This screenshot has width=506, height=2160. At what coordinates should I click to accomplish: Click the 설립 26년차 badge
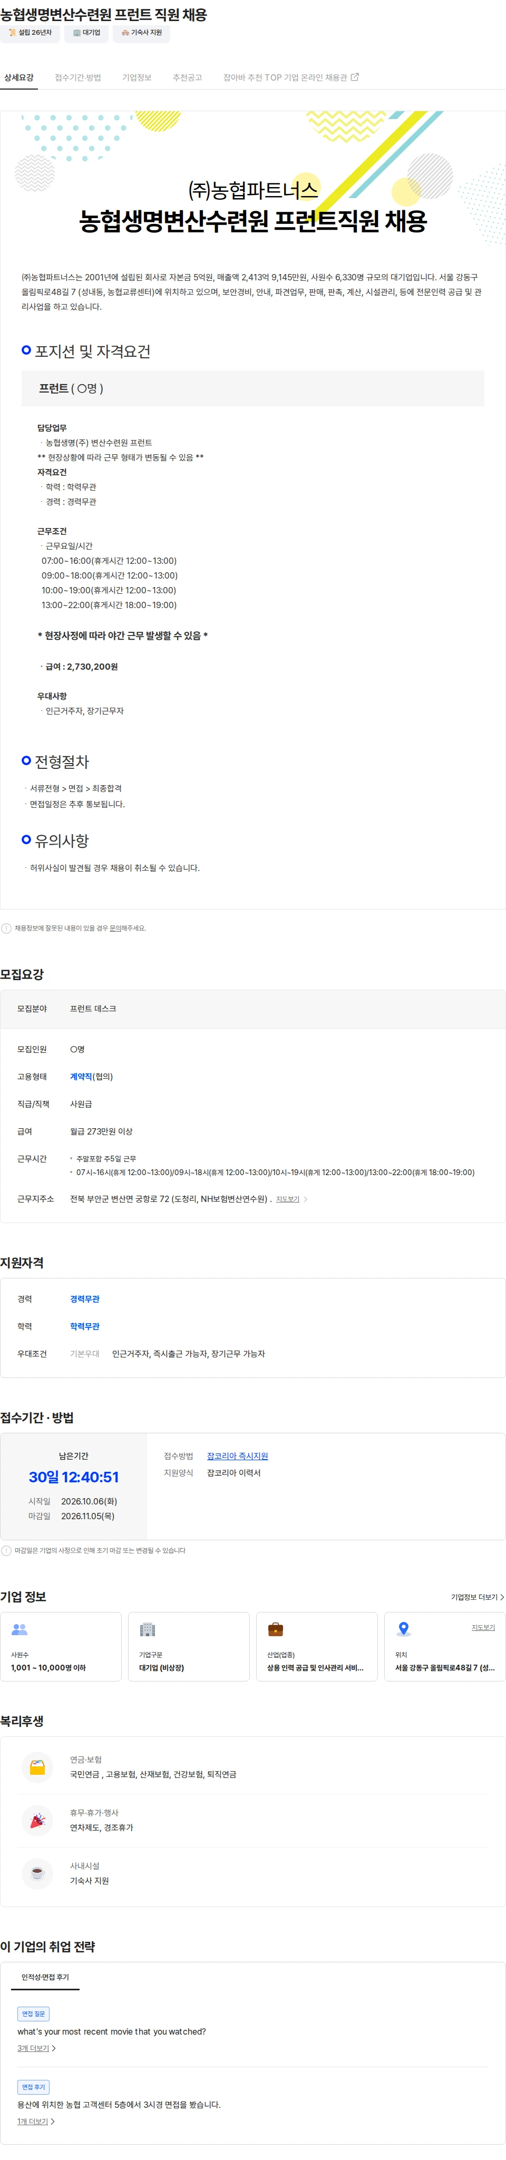tap(30, 33)
